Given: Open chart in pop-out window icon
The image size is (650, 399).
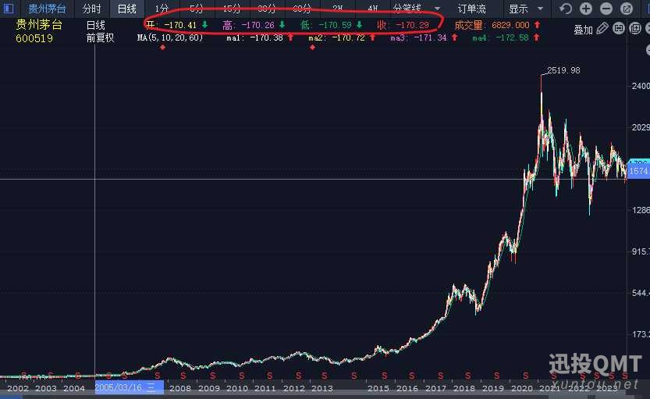Looking at the screenshot, I should [627, 9].
